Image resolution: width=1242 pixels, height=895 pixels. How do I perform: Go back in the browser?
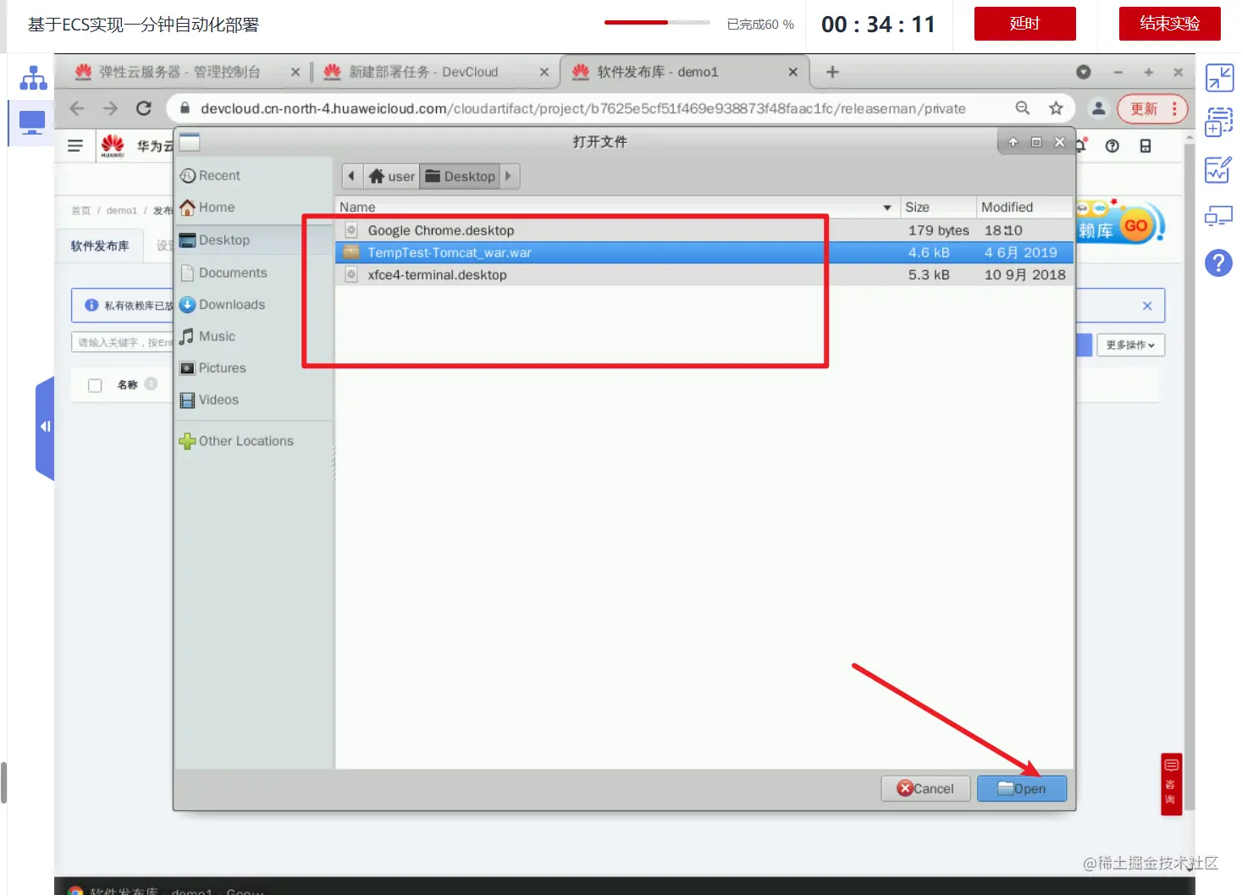[77, 108]
